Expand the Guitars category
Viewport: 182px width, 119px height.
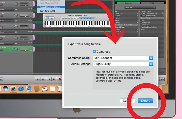(x=127, y=16)
